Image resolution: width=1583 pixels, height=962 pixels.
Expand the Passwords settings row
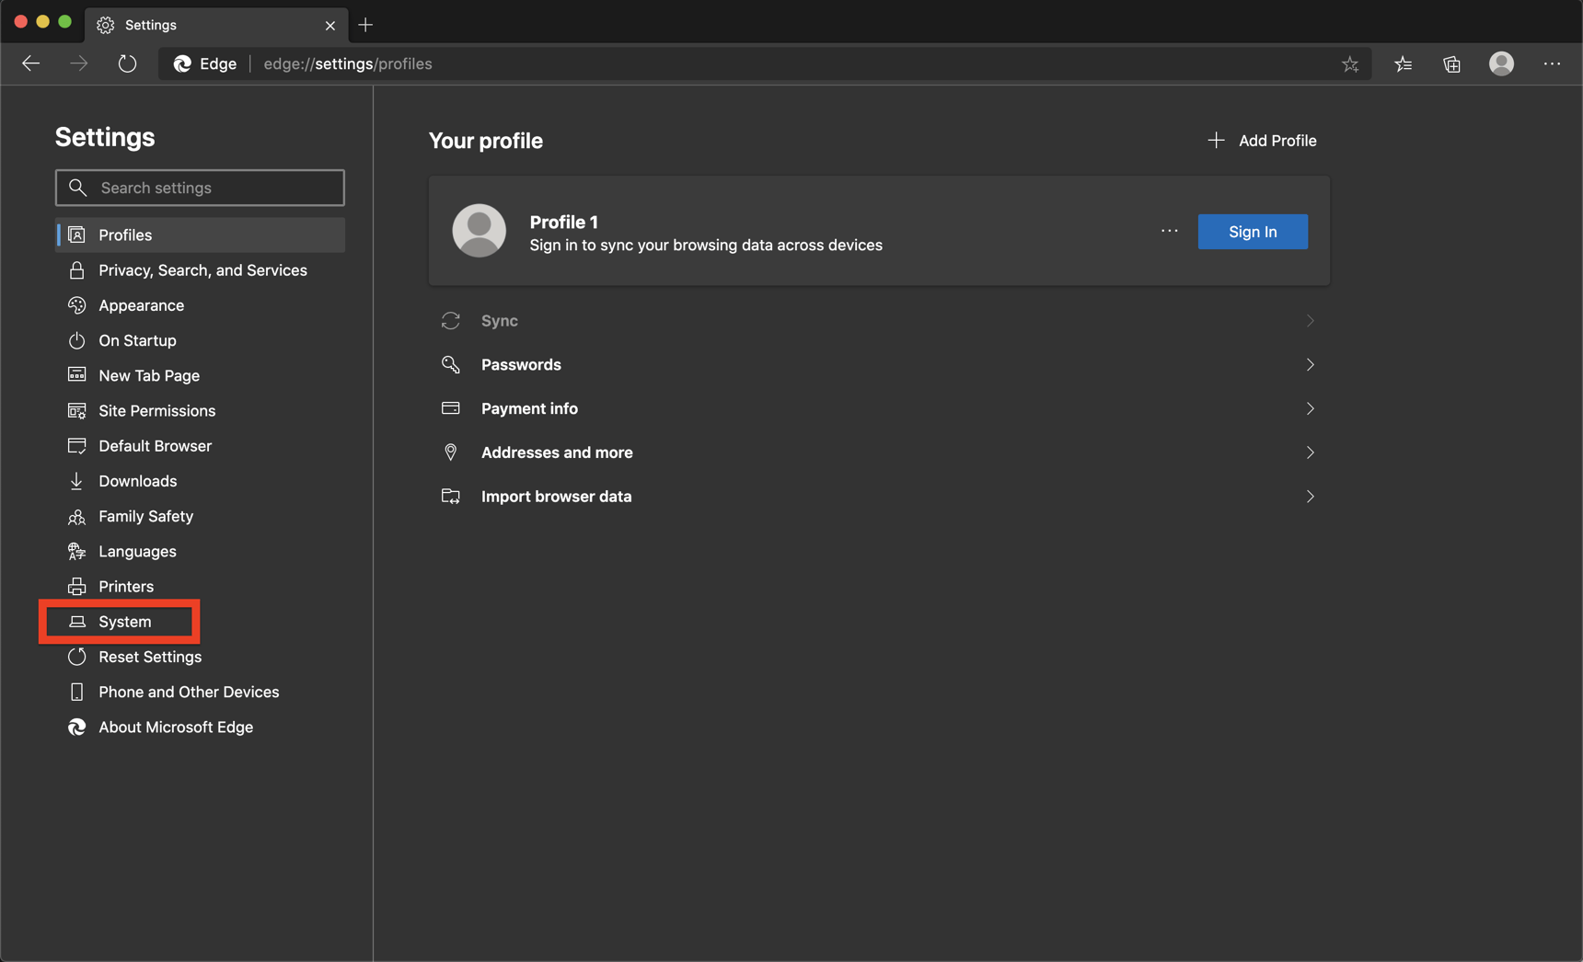coord(1310,364)
